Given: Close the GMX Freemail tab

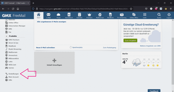Looking at the screenshot, I should 28,3.
